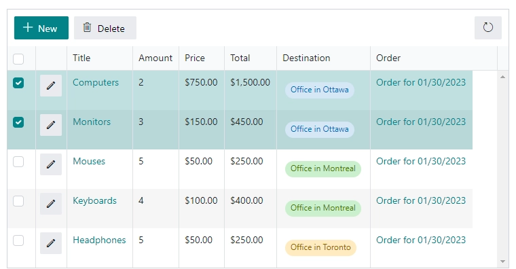Sort by the Destination column header
The image size is (516, 269).
[306, 58]
